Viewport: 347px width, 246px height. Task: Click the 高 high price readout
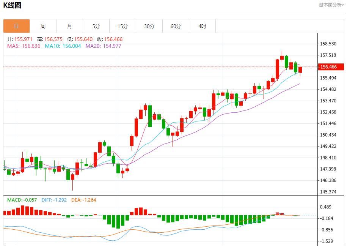[x=49, y=39]
